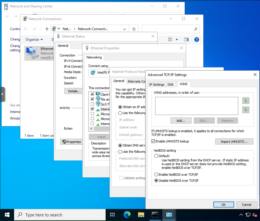Enable the QoS Packet Scheduler checkbox
Viewport: 260px width, 221px height.
pyautogui.click(x=92, y=104)
